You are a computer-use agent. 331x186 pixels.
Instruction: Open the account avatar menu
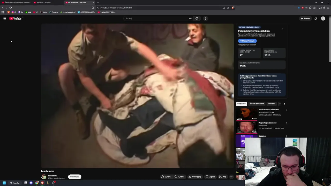point(323,18)
